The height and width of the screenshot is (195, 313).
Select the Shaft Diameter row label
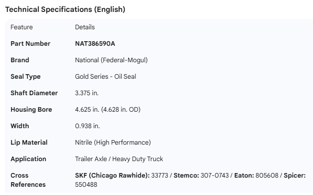click(34, 93)
